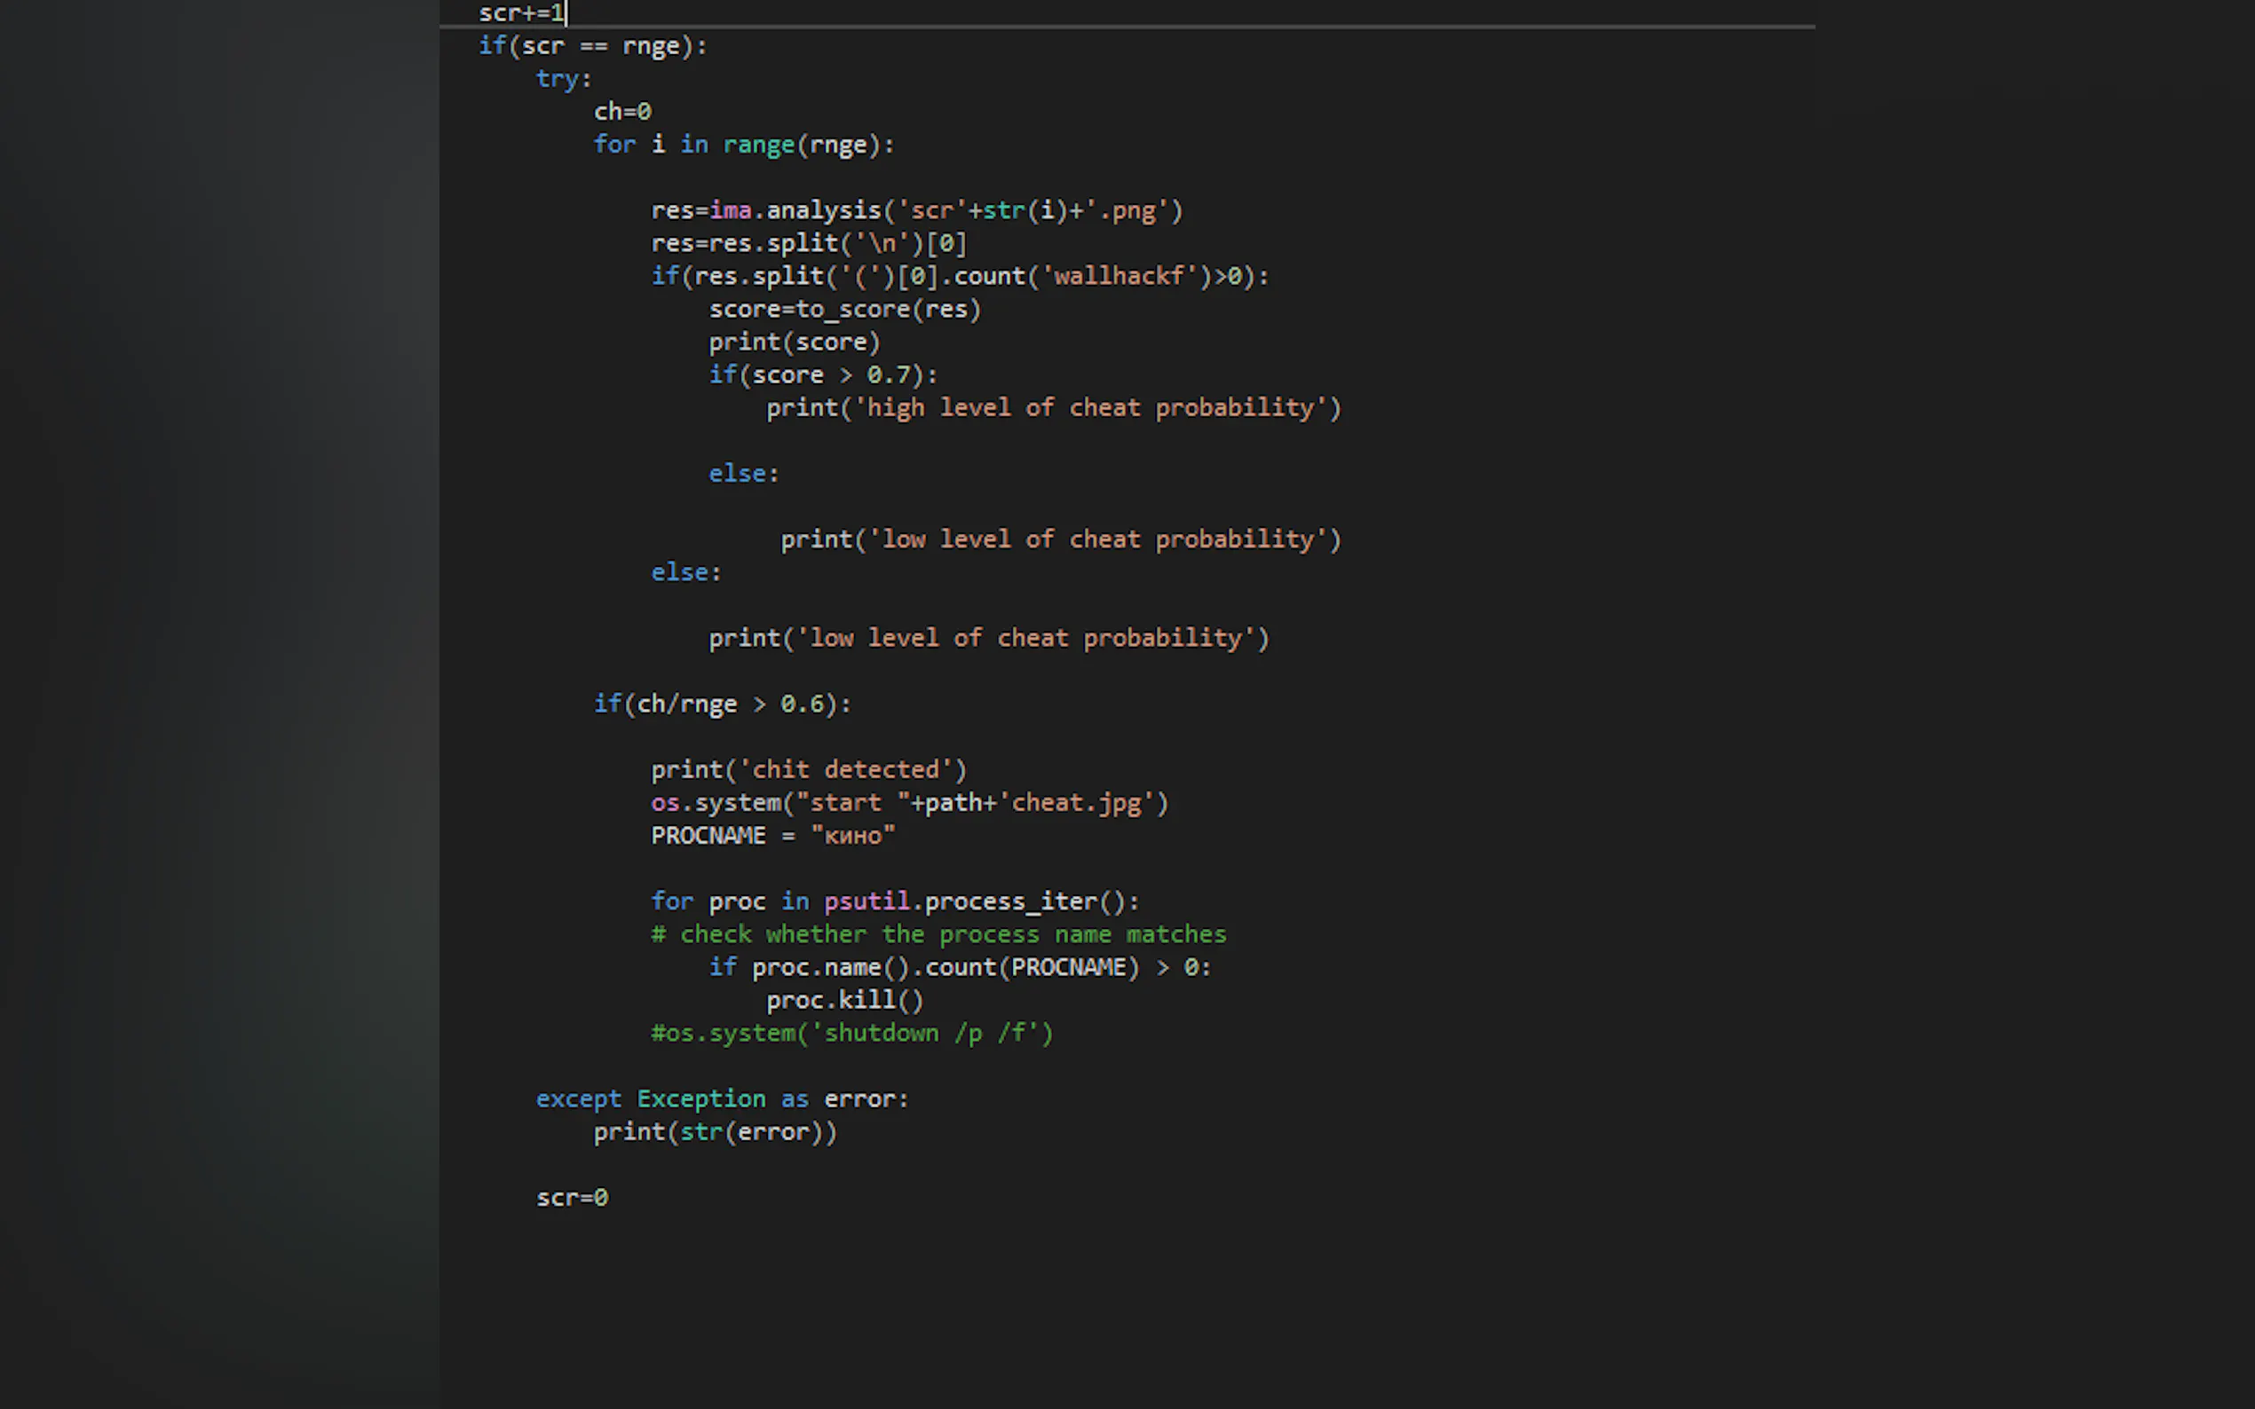The width and height of the screenshot is (2255, 1409).
Task: Click the 'if proc.name().count(PROCNAME) > 0:' line
Action: (x=961, y=967)
